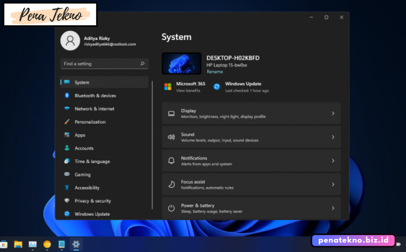Click the Accessibility figure icon
The image size is (406, 252).
pyautogui.click(x=67, y=188)
